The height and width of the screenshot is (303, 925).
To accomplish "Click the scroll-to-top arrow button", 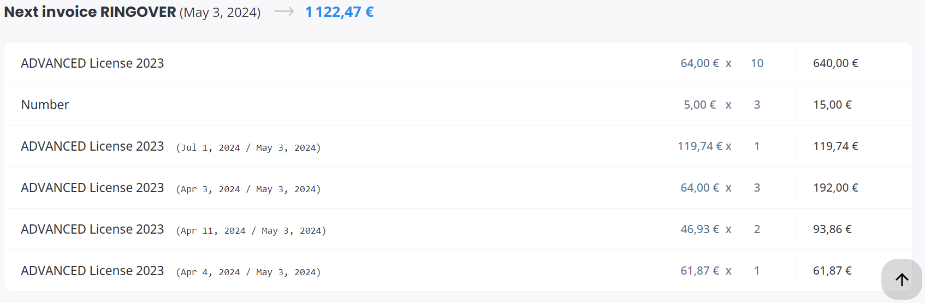I will [902, 279].
